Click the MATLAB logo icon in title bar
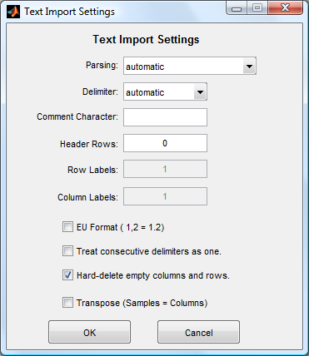 (13, 12)
